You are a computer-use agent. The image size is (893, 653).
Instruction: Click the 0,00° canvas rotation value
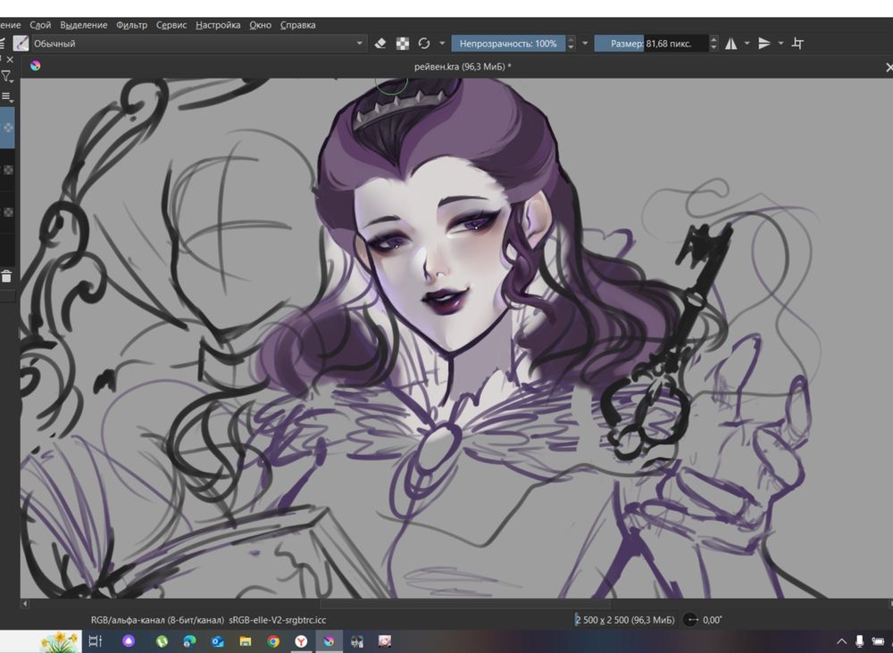(x=712, y=620)
